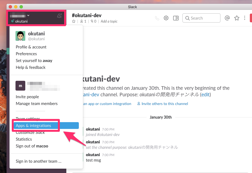Select Profile & account
This screenshot has width=252, height=173.
(x=31, y=47)
